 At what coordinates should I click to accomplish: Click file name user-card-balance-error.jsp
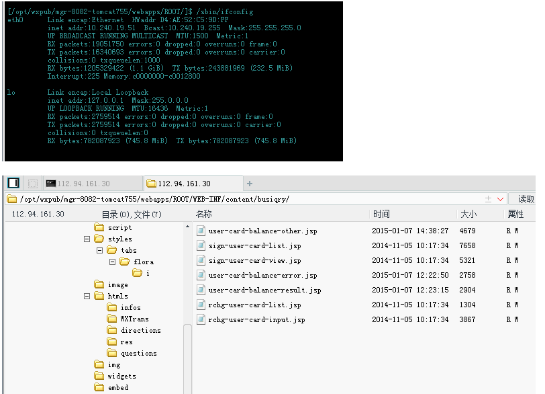coord(263,275)
